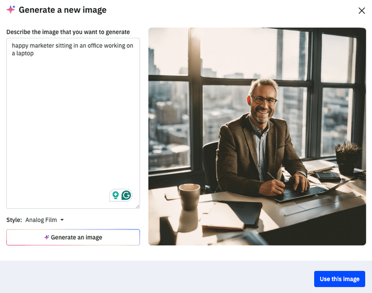The image size is (372, 293).
Task: Close the Generate a new image dialog
Action: click(361, 10)
